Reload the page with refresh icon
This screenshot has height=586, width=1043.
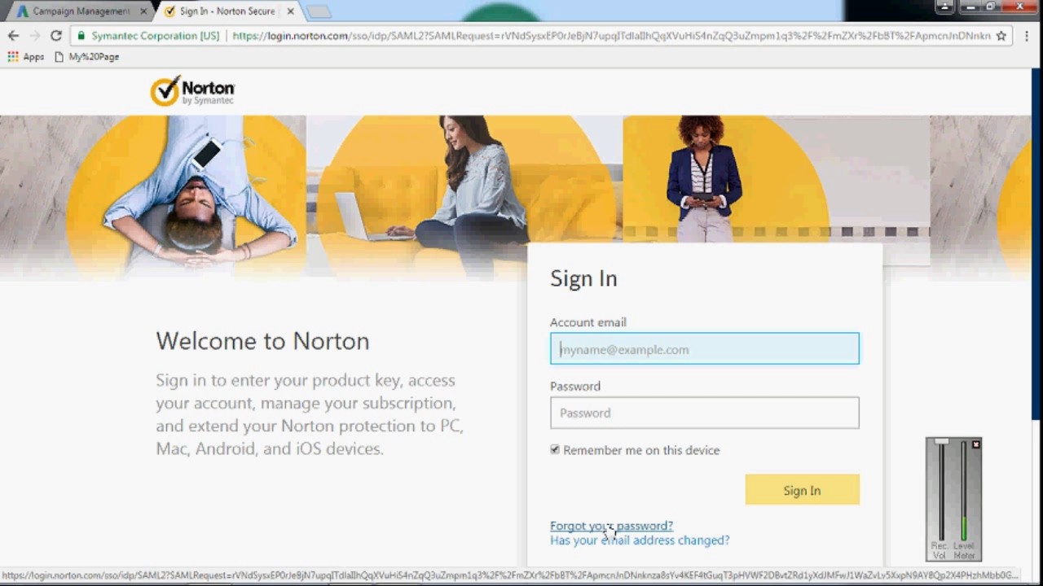(55, 36)
